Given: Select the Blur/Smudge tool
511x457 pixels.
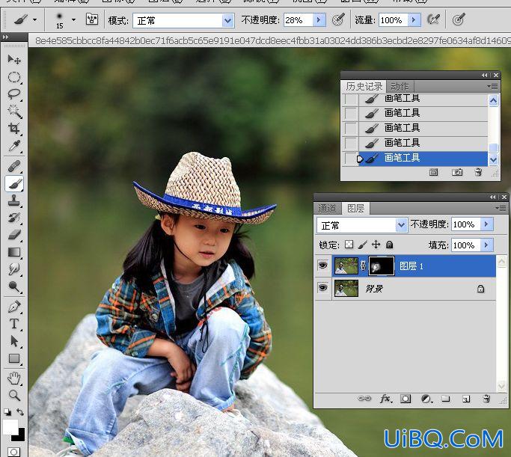Looking at the screenshot, I should [14, 269].
